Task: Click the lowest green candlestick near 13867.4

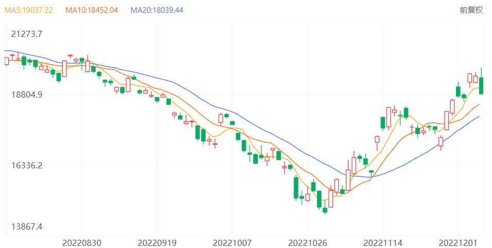Action: coord(325,211)
